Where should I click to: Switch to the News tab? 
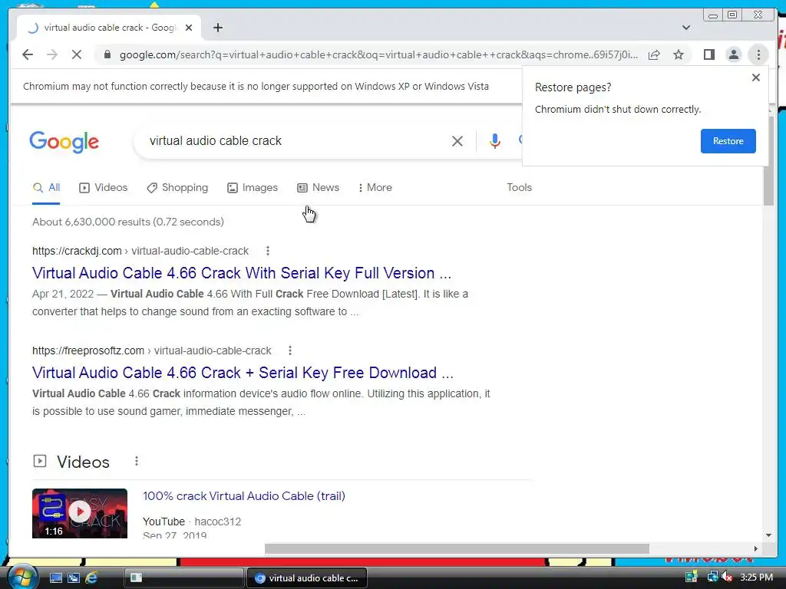click(319, 188)
